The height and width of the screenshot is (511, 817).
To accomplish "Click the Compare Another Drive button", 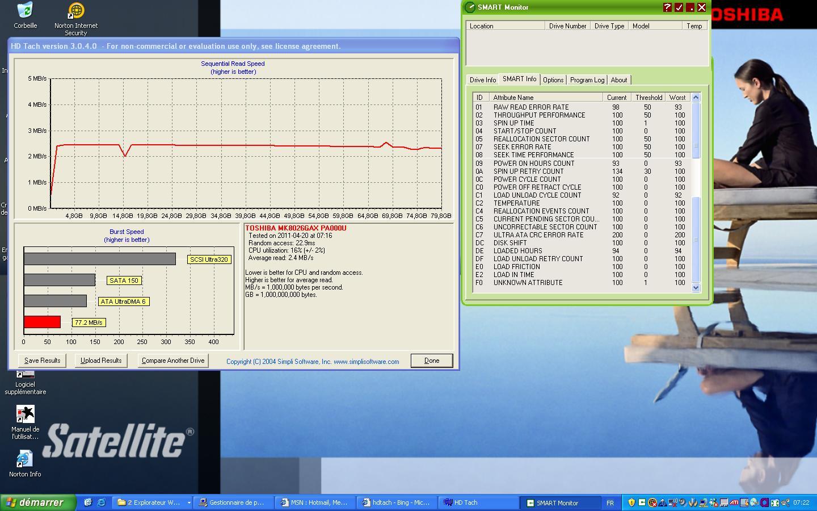I will (x=173, y=361).
